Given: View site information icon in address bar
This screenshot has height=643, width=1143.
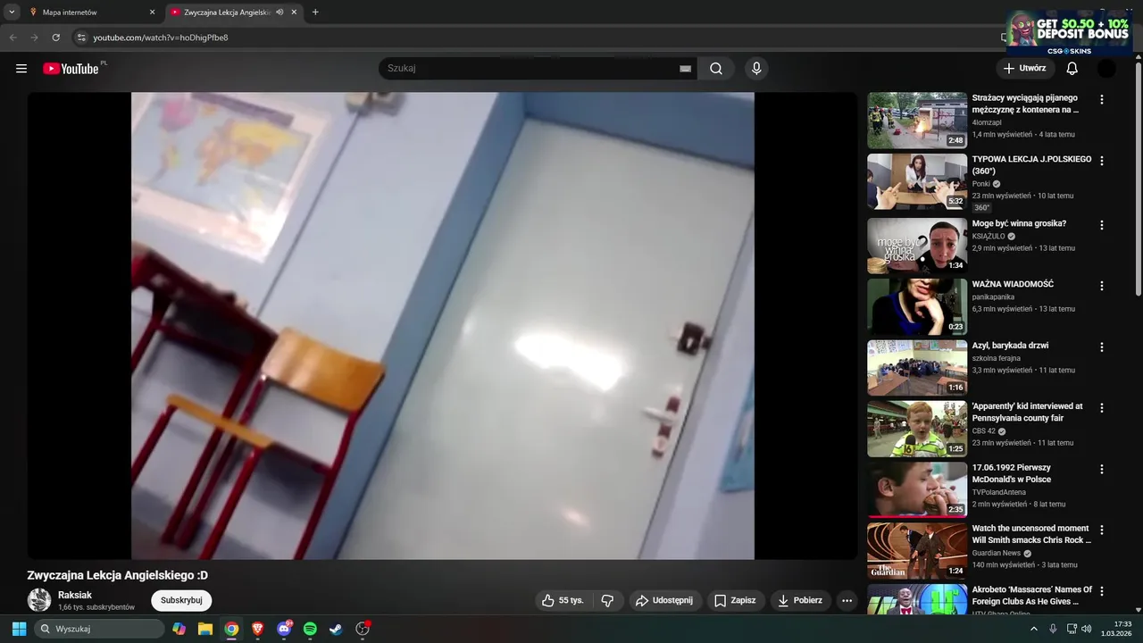Looking at the screenshot, I should click(x=80, y=38).
